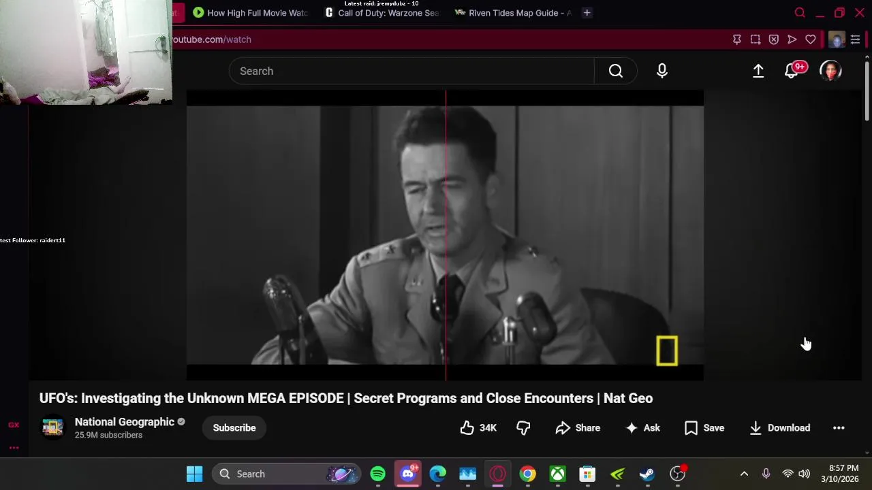Viewport: 872px width, 490px height.
Task: Dislike the video with thumbs down
Action: click(523, 428)
